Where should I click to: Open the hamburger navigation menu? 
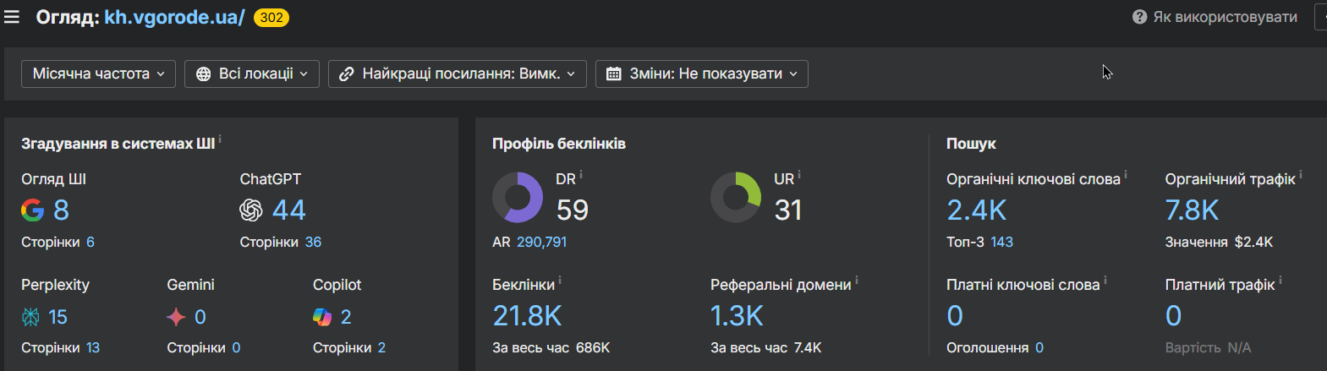point(12,17)
